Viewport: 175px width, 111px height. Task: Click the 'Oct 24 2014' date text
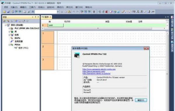[101, 80]
